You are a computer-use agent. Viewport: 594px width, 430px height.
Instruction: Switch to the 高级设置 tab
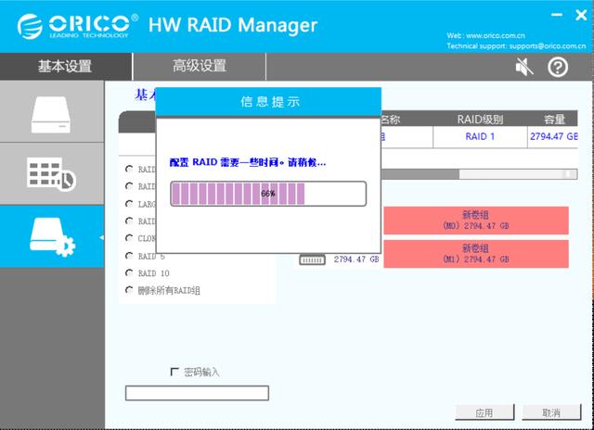tap(200, 67)
